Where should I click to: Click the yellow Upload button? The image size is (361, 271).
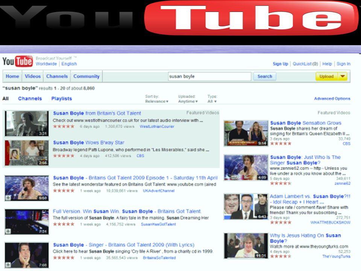click(x=326, y=76)
